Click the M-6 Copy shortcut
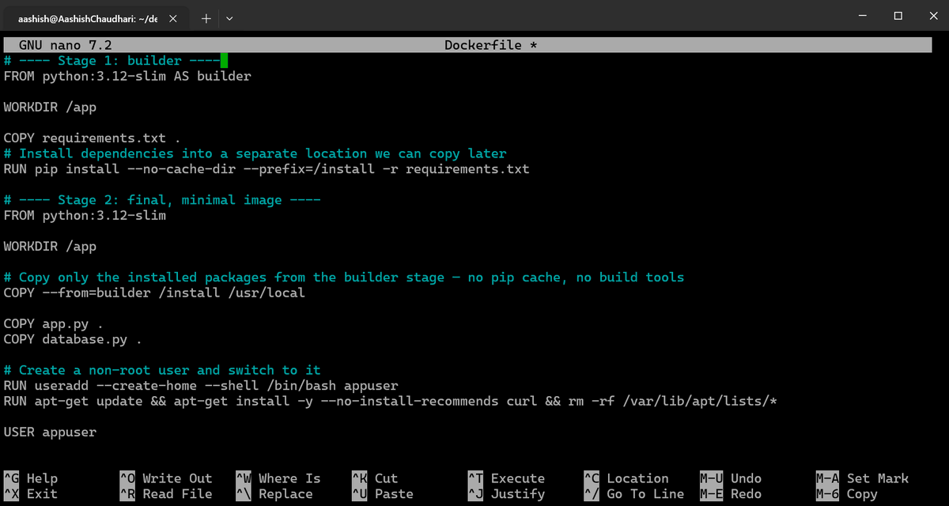Image resolution: width=949 pixels, height=506 pixels. tap(847, 494)
